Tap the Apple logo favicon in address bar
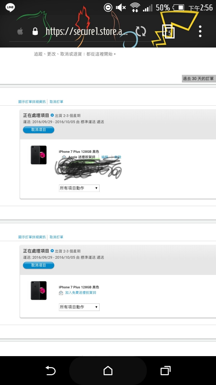216x385 pixels. pyautogui.click(x=20, y=31)
